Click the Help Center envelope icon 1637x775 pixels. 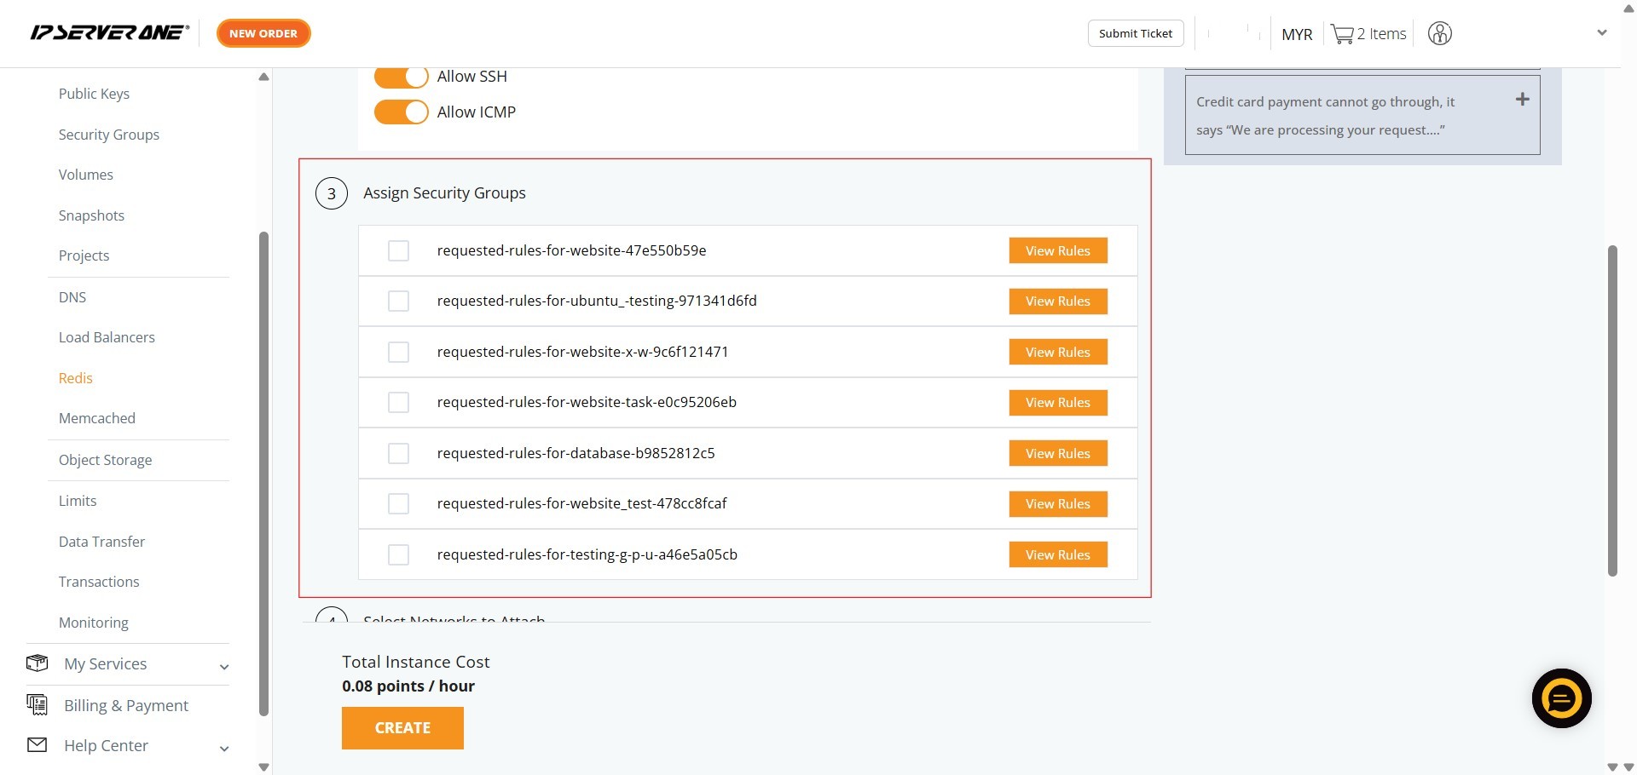pyautogui.click(x=38, y=745)
